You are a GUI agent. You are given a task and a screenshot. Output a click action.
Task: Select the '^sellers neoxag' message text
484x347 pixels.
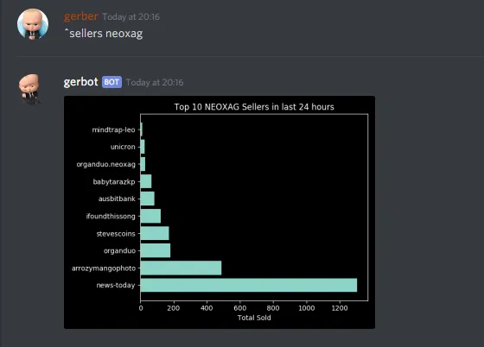pyautogui.click(x=104, y=34)
